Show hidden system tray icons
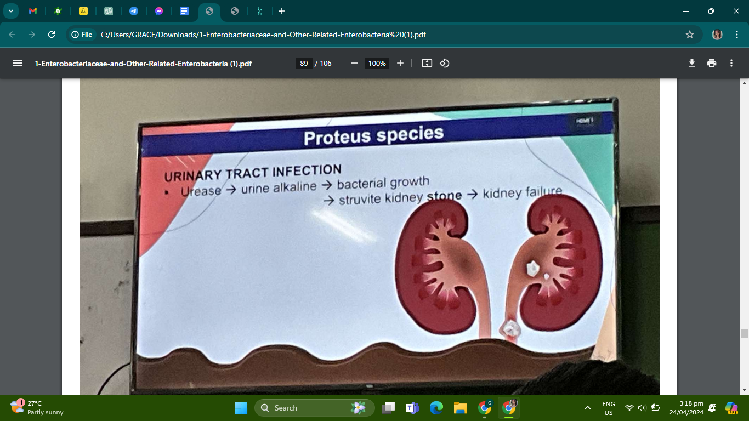This screenshot has height=421, width=749. [x=588, y=408]
